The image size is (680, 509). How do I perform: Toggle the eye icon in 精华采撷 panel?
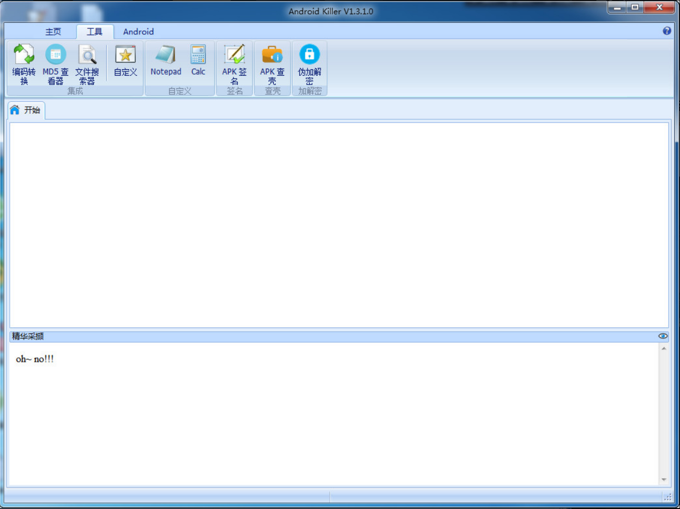(663, 336)
